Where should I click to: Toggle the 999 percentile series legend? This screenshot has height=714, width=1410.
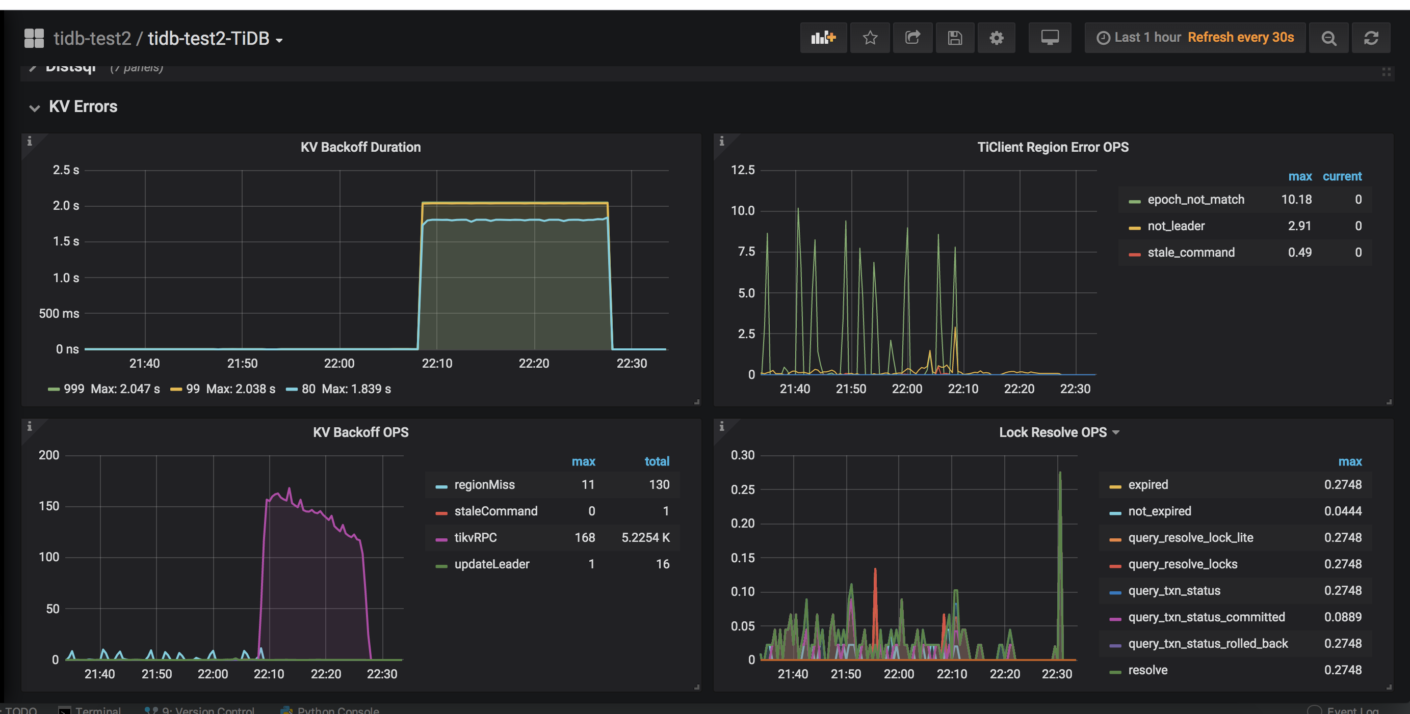[73, 389]
